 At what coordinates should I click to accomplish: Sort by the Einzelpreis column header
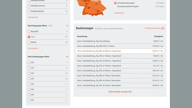point(158,36)
